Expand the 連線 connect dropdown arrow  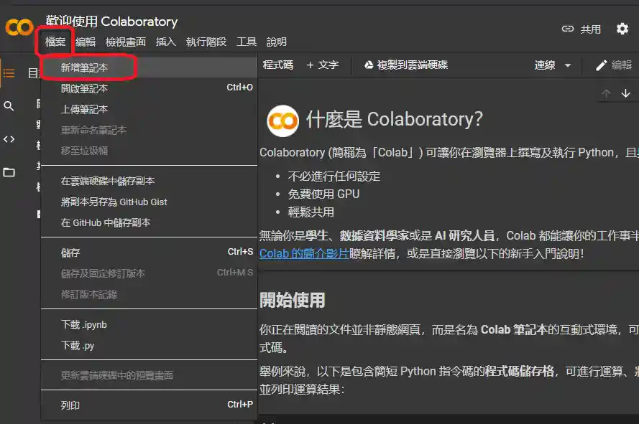[567, 65]
